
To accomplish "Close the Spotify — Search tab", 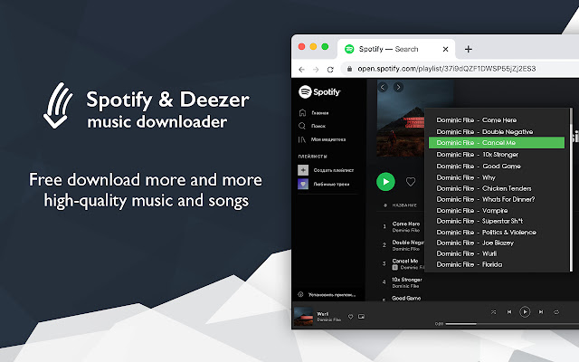I will pyautogui.click(x=446, y=49).
